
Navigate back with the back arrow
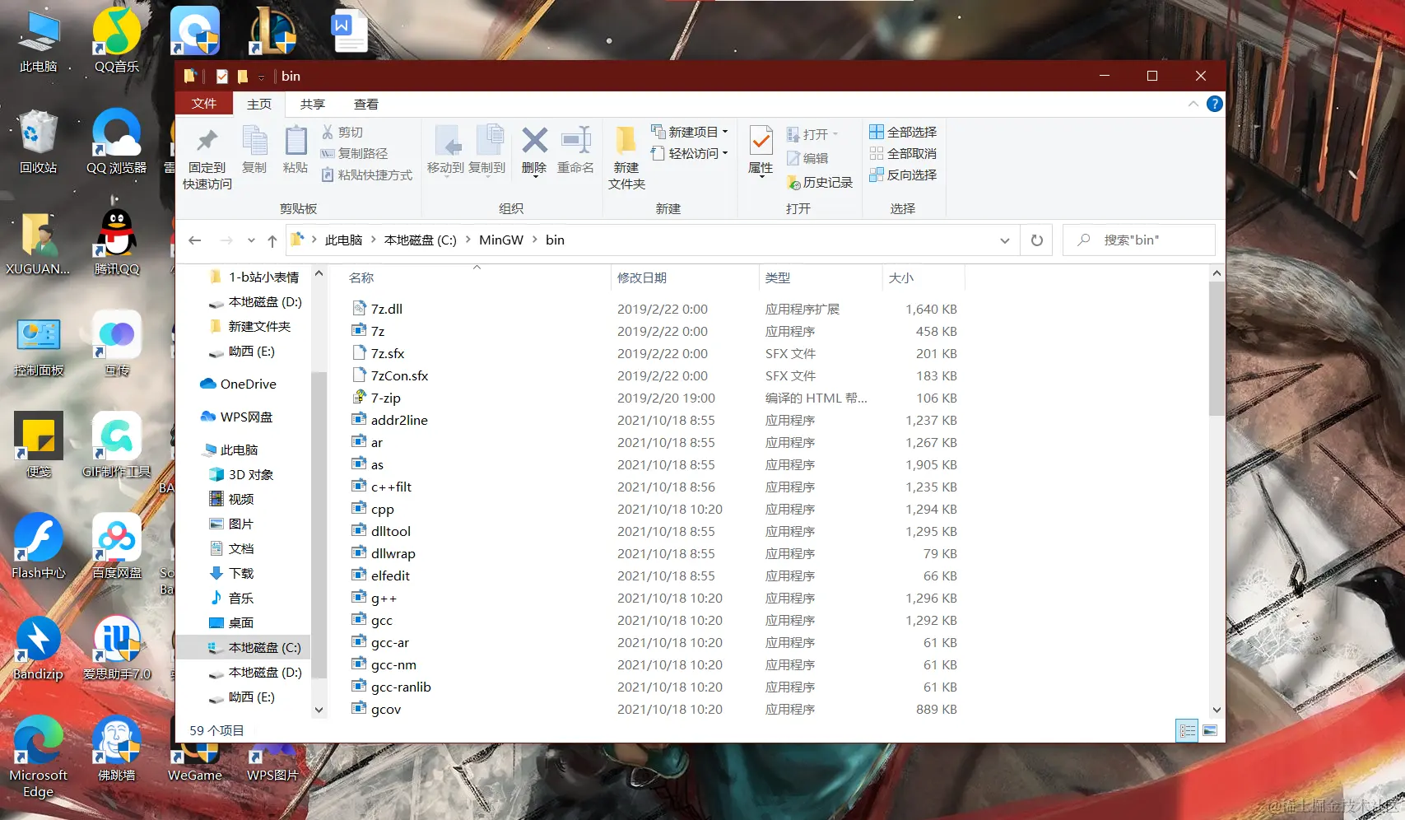coord(194,240)
